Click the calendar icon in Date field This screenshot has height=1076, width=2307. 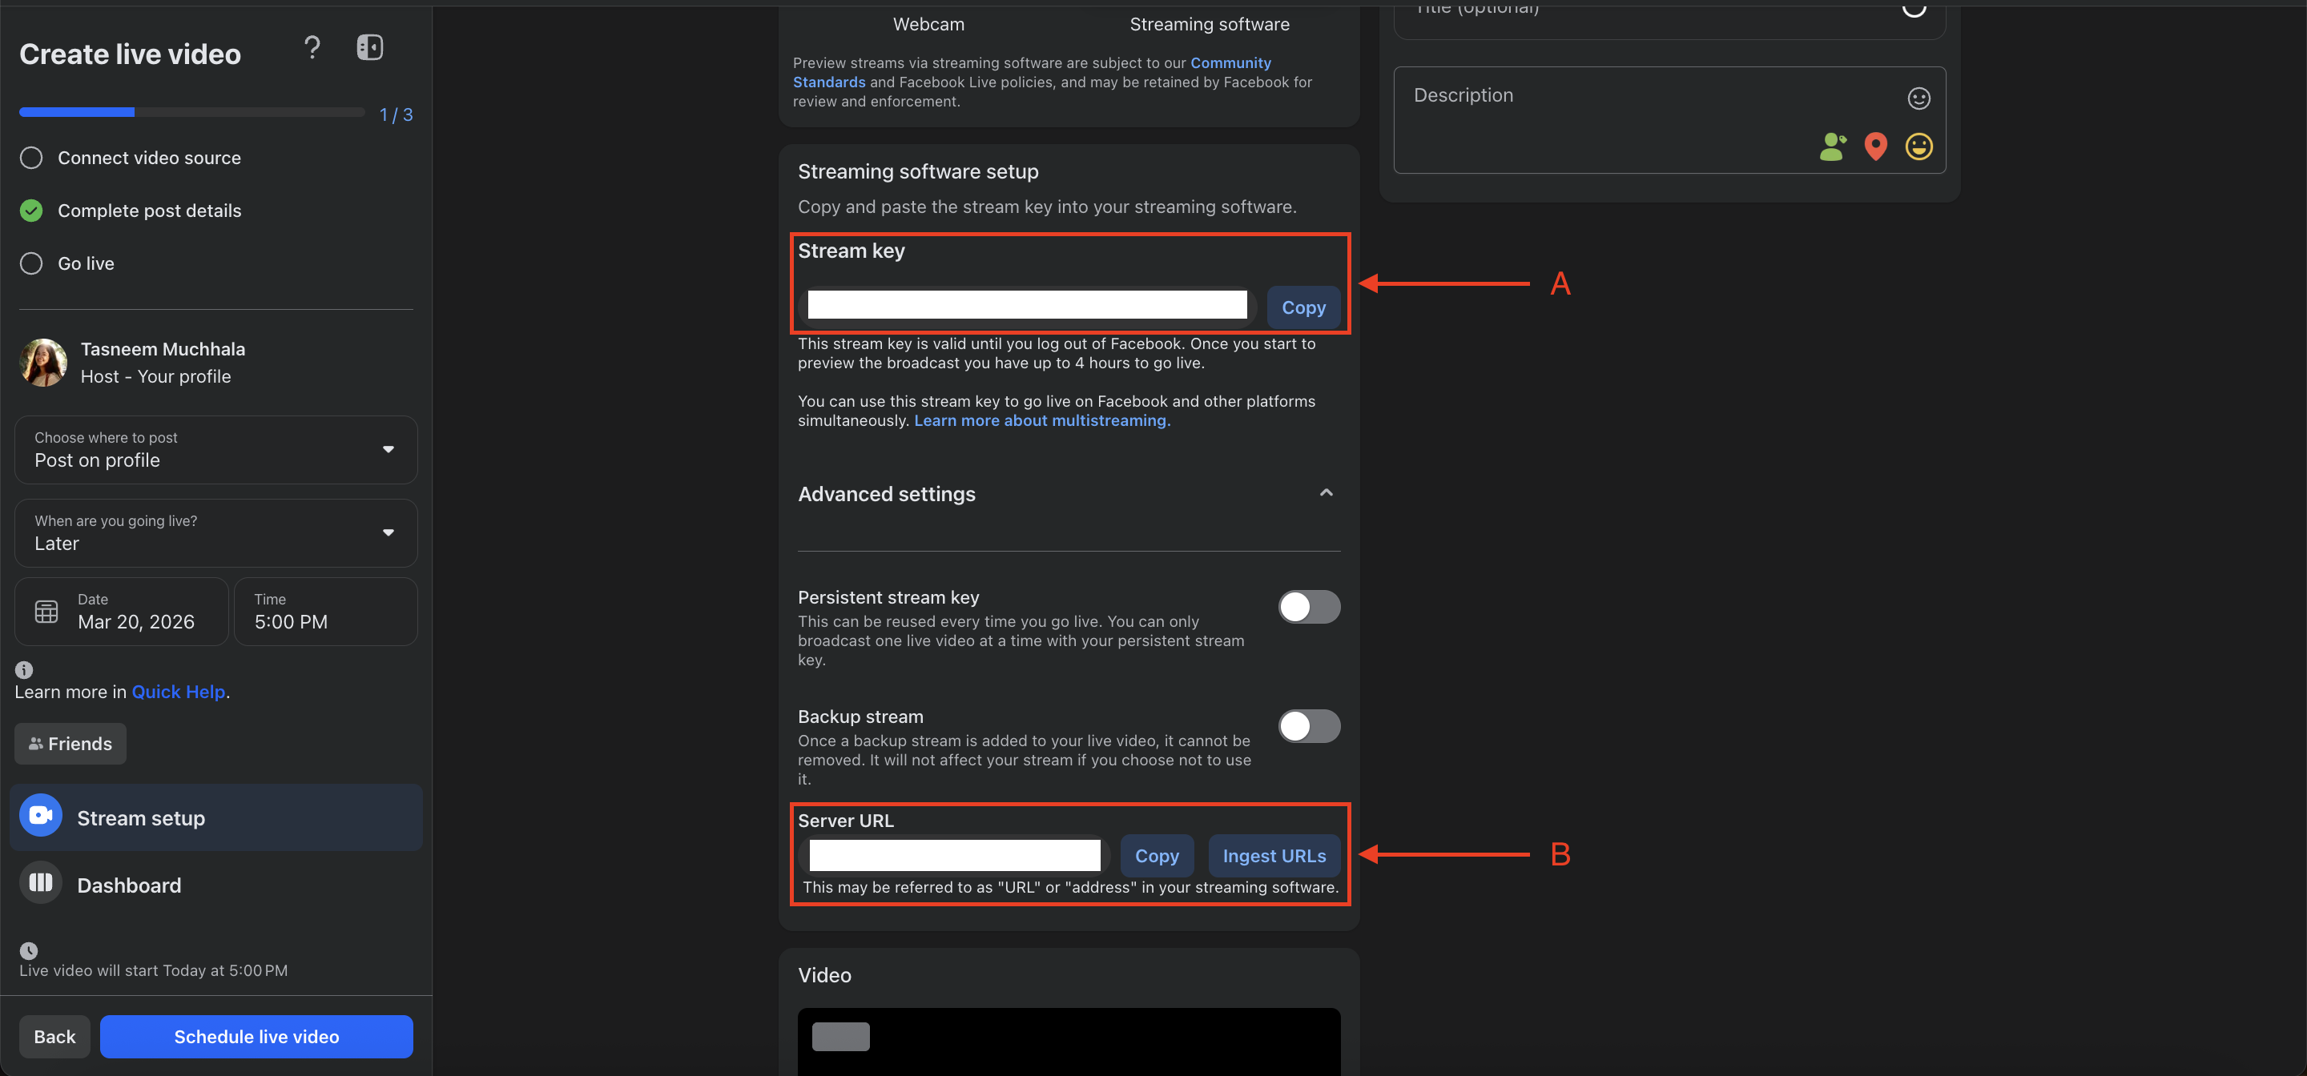46,612
